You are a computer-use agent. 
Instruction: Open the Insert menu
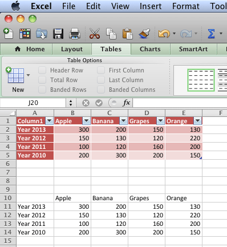click(x=151, y=6)
